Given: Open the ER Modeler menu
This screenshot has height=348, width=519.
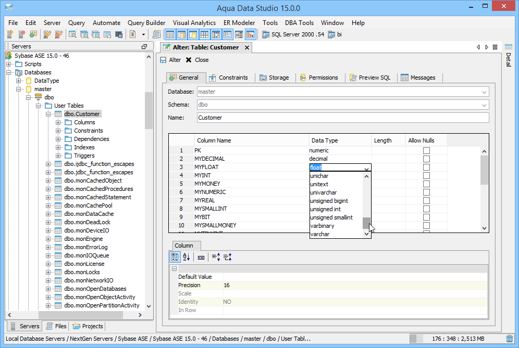Looking at the screenshot, I should [239, 23].
